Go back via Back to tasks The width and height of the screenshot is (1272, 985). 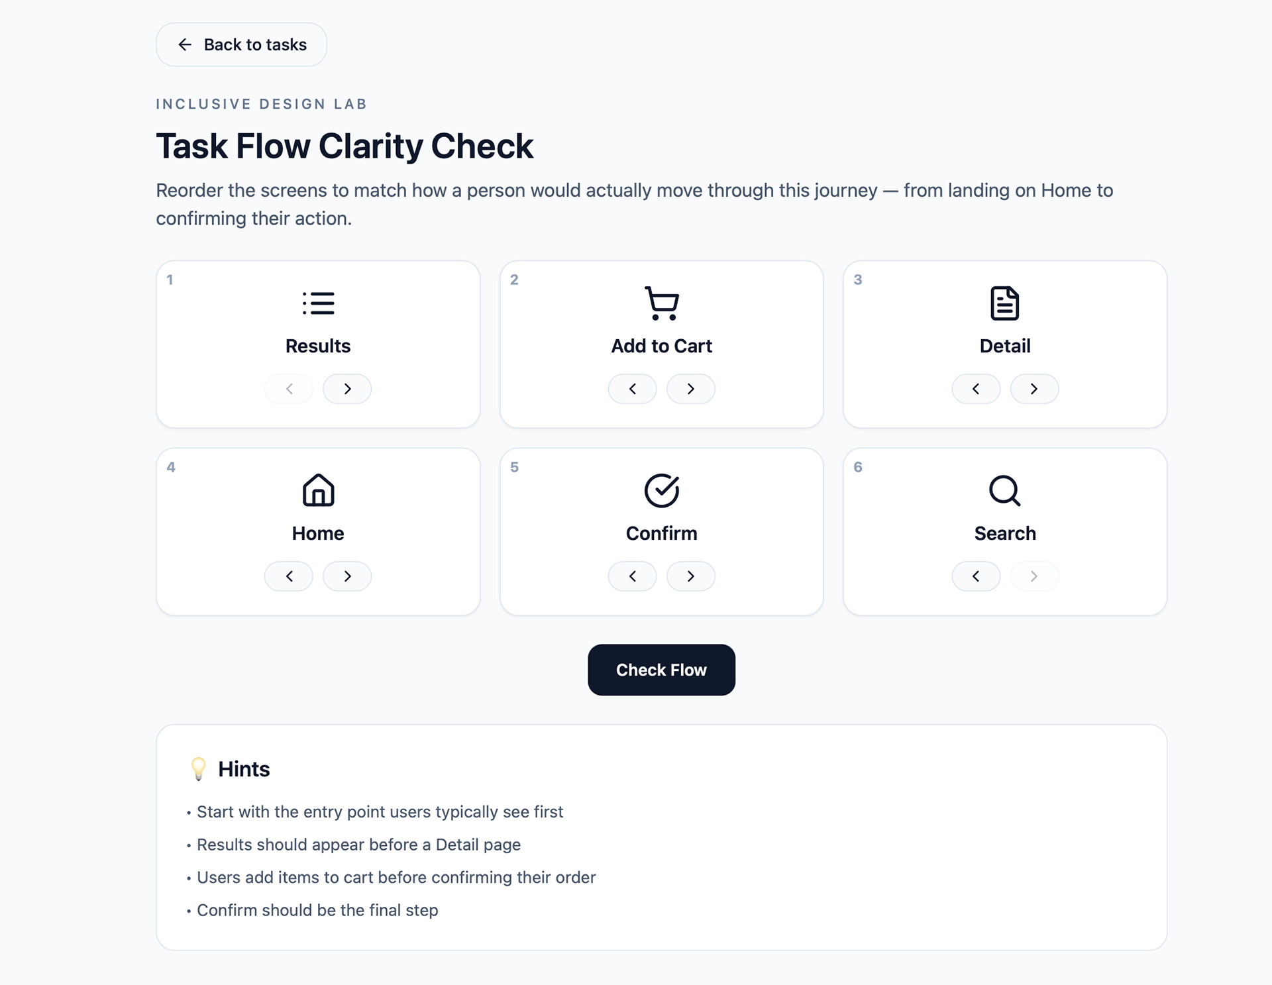pos(241,44)
